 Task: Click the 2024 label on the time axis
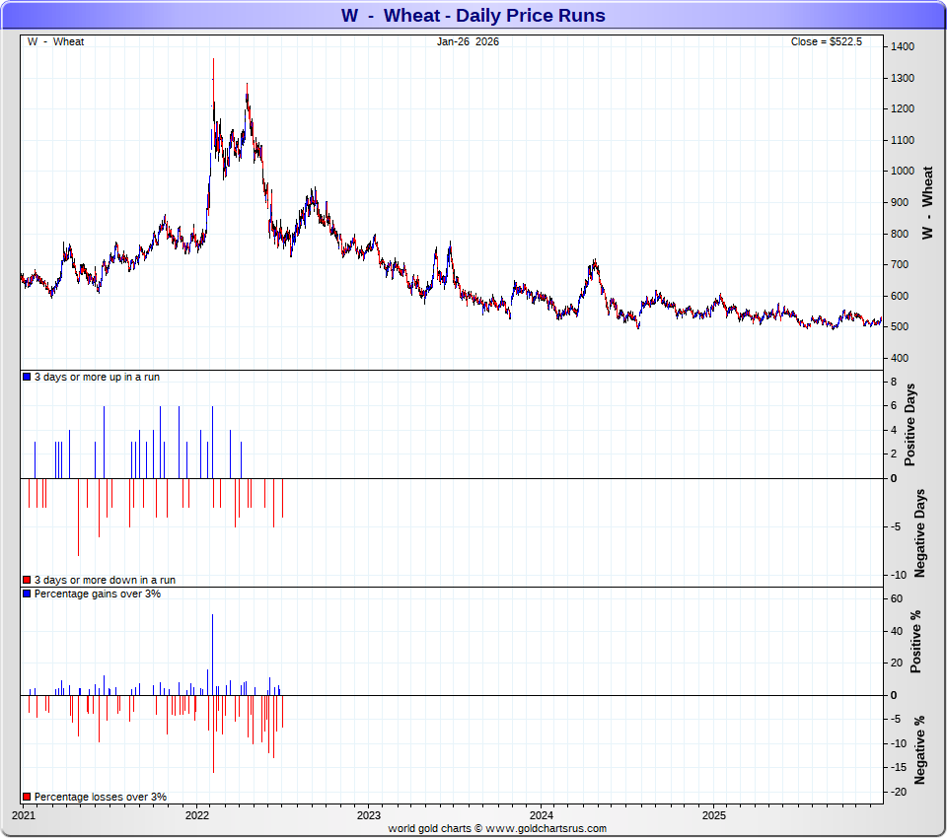pos(542,815)
